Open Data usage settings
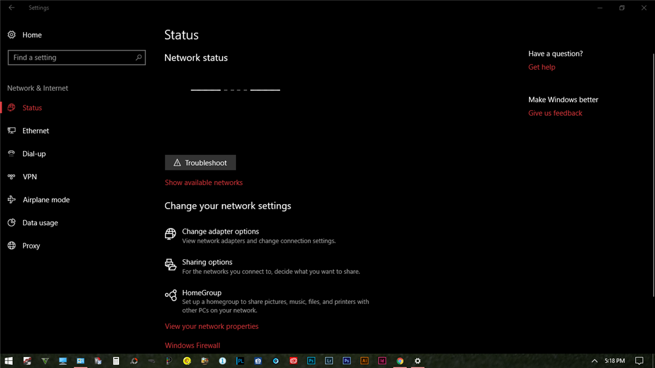The height and width of the screenshot is (368, 655). coord(40,223)
